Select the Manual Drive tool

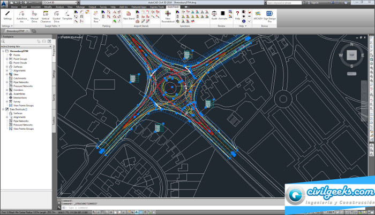point(34,14)
